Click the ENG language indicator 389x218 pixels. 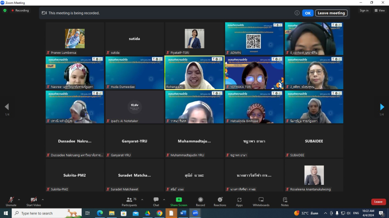[356, 213]
